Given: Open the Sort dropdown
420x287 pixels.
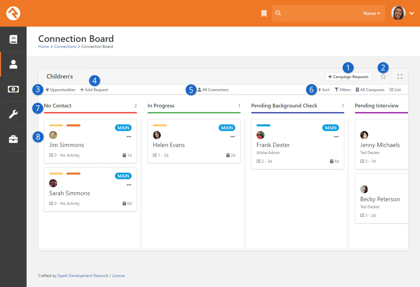Looking at the screenshot, I should click(324, 90).
